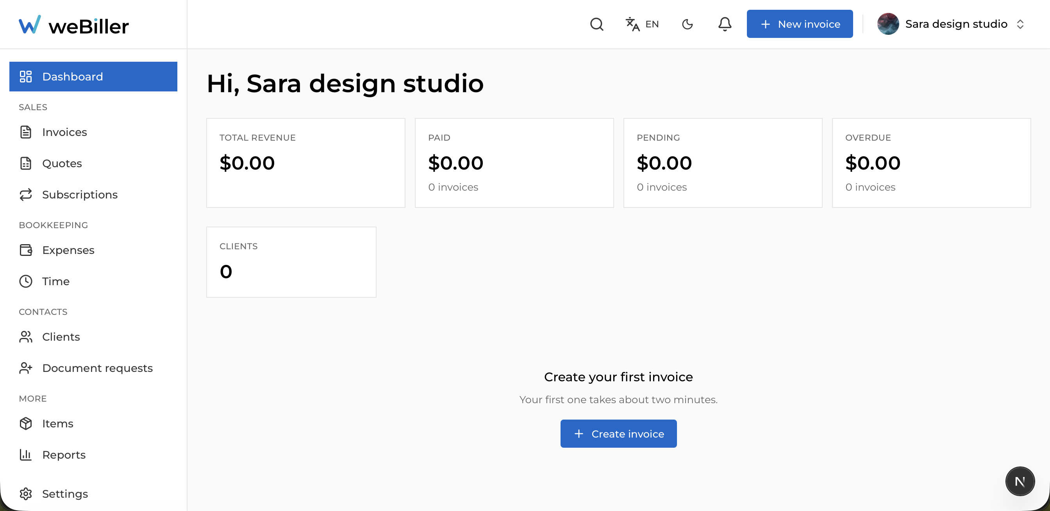Image resolution: width=1050 pixels, height=511 pixels.
Task: Click the Invoices document icon
Action: [x=26, y=132]
